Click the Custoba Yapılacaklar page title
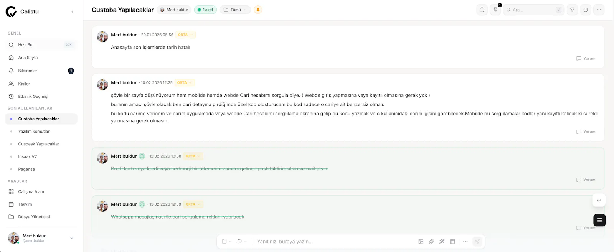This screenshot has width=614, height=252. pyautogui.click(x=122, y=10)
